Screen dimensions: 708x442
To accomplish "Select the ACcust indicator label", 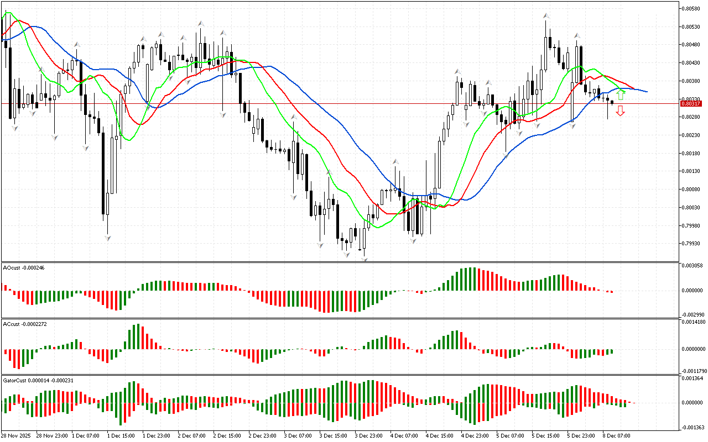I will point(25,324).
